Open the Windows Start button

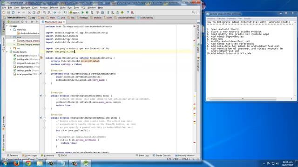[5, 163]
